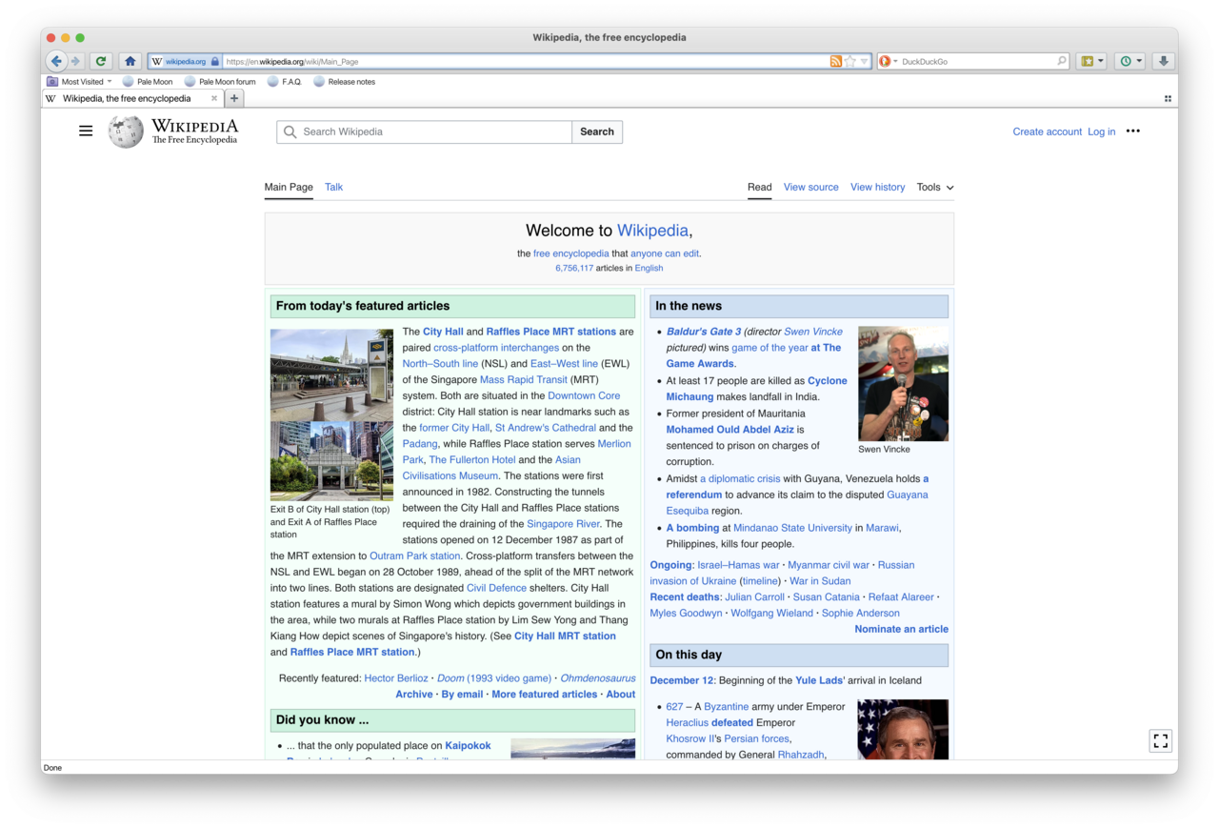Click the RSS feed icon in address bar

click(835, 61)
